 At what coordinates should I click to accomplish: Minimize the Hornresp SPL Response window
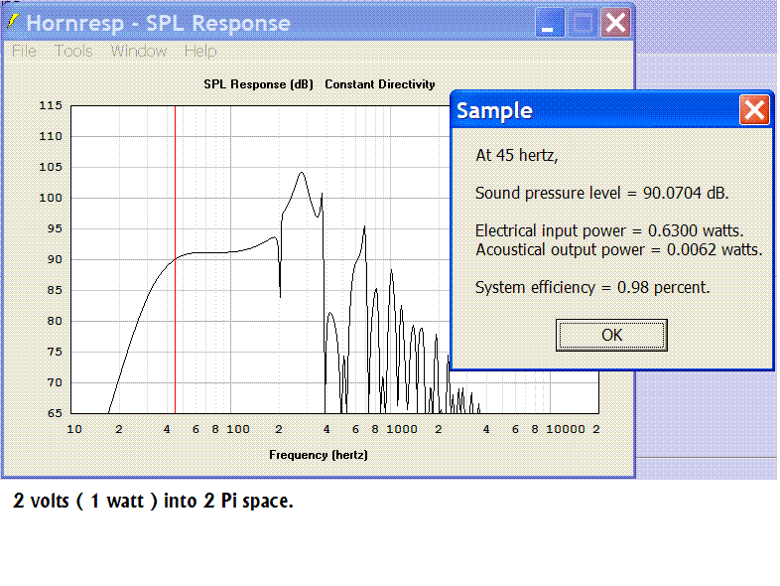pyautogui.click(x=549, y=23)
